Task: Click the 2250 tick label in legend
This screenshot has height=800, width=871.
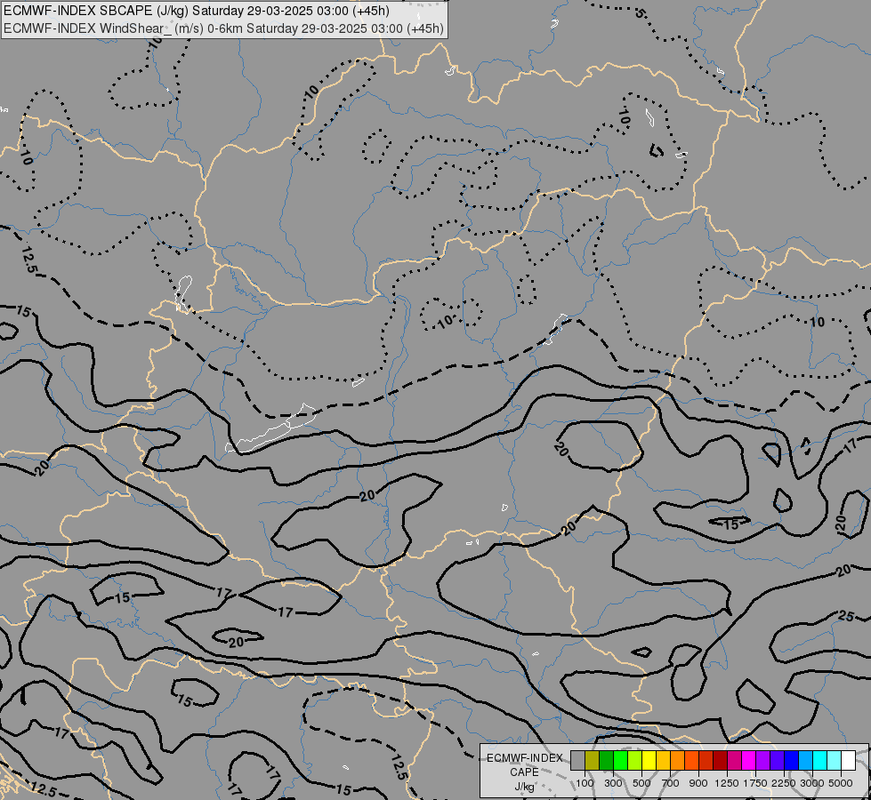Action: coord(784,783)
